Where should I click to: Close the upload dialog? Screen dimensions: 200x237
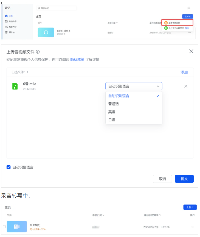(191, 51)
